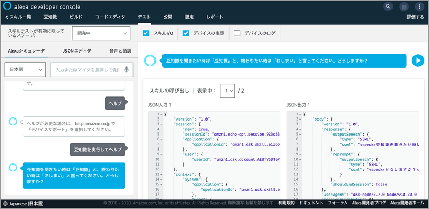Click the Alexa ring icon beside response banner

[150, 61]
